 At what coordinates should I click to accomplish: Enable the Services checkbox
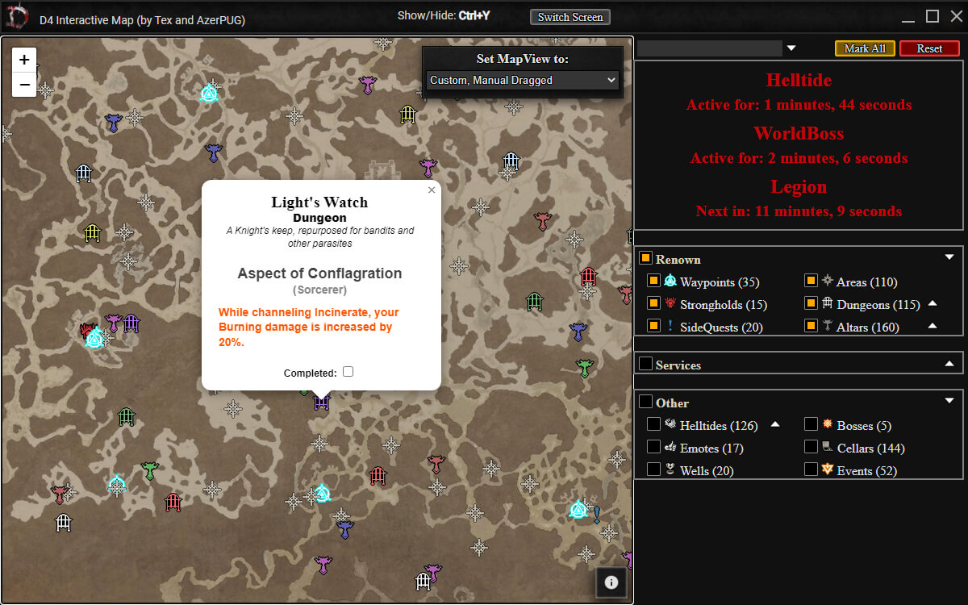[645, 362]
